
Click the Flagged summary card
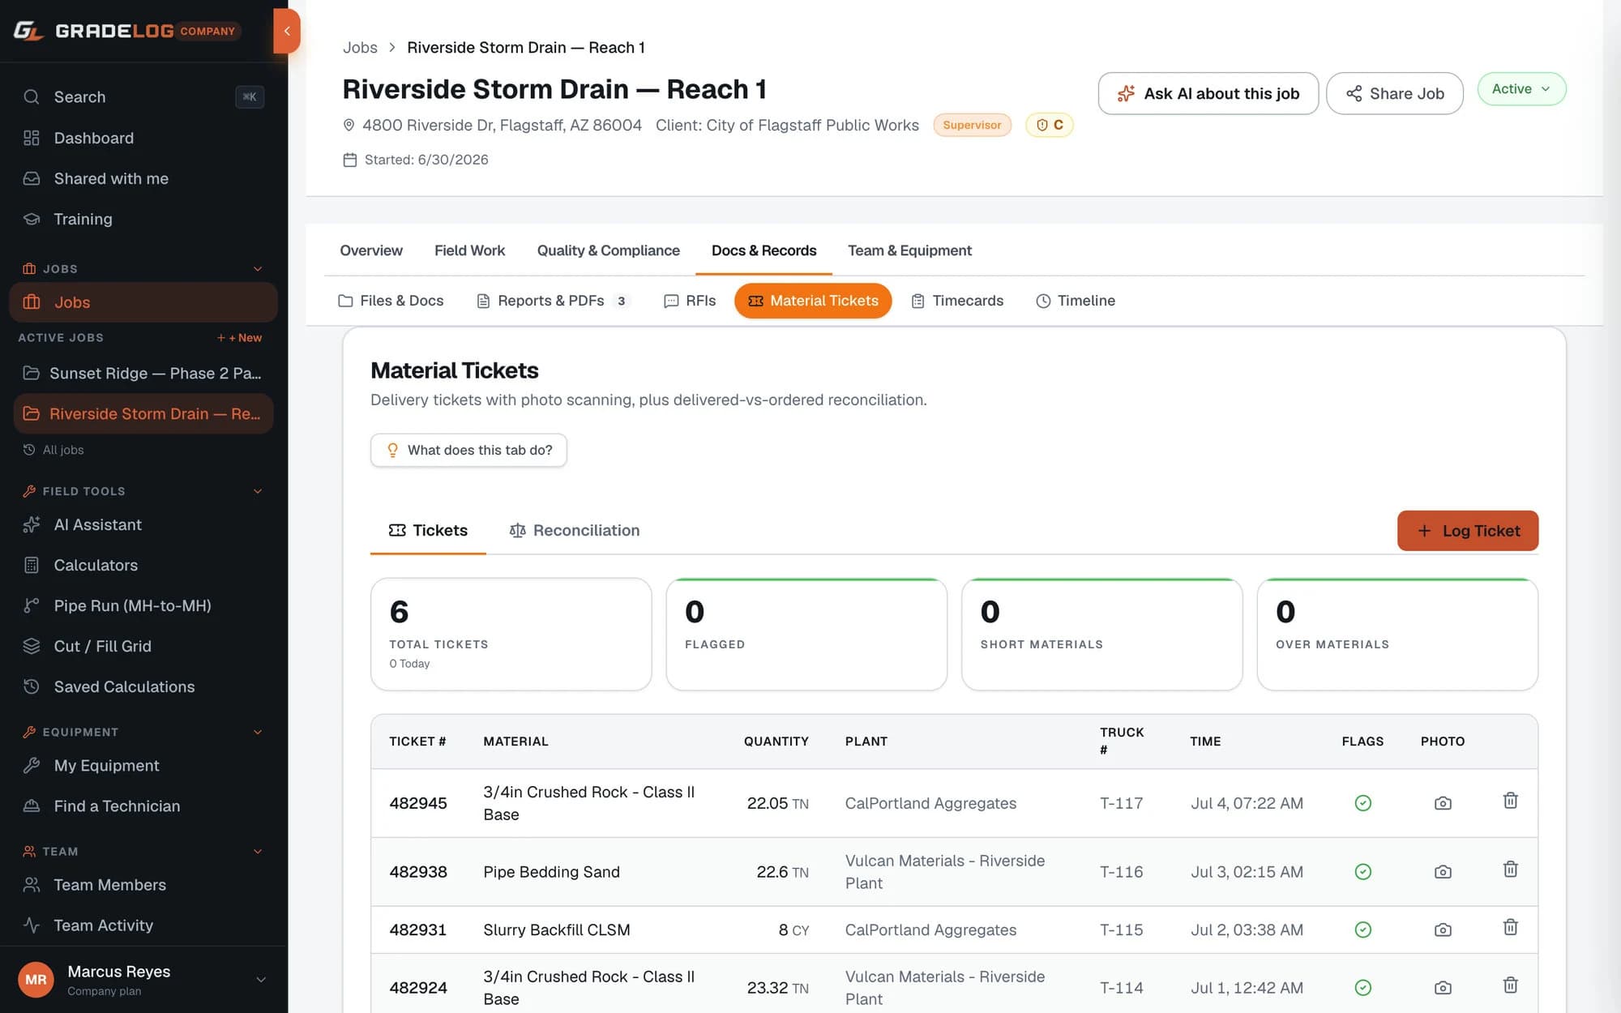[806, 635]
